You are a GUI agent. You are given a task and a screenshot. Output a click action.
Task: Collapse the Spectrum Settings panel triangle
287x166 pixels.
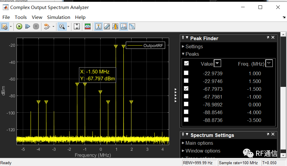(187, 135)
